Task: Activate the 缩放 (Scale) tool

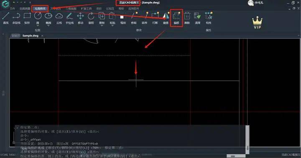Action: pyautogui.click(x=123, y=18)
